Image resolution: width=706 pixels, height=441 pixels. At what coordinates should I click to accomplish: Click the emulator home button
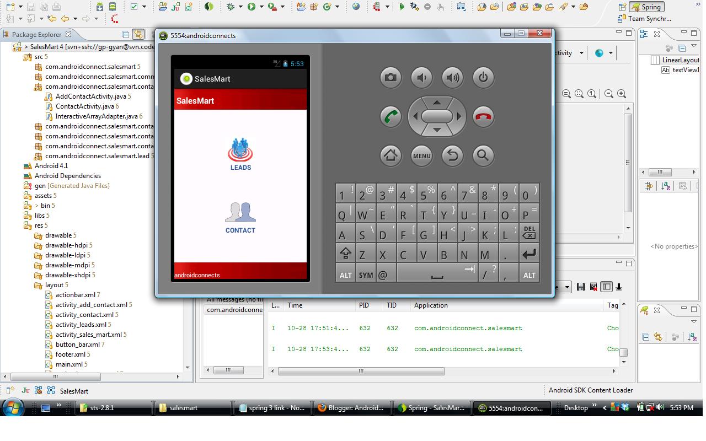[391, 155]
